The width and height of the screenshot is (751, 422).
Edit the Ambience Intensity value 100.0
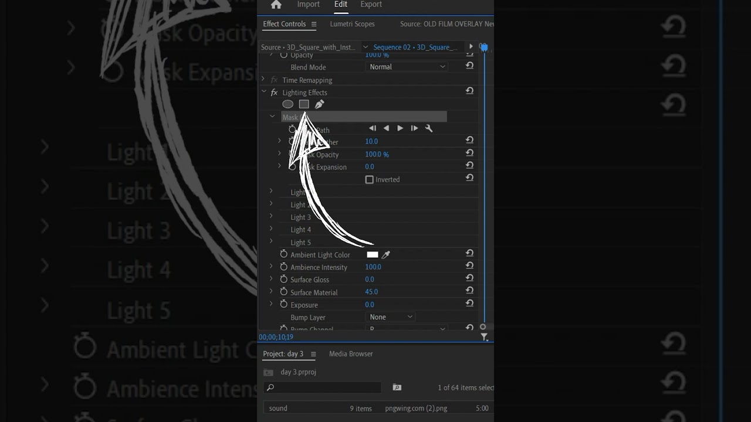(x=373, y=267)
